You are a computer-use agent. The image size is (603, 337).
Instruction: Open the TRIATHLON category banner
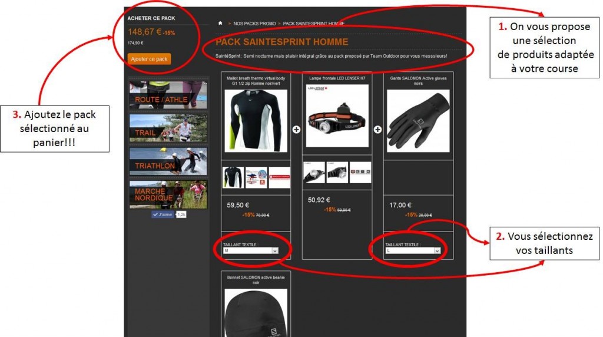[x=168, y=161]
